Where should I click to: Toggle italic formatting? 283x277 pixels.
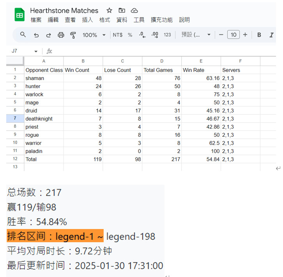click(271, 35)
